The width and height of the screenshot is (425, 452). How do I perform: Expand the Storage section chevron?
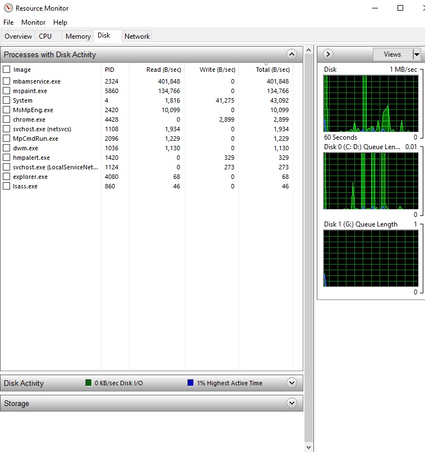(x=292, y=403)
